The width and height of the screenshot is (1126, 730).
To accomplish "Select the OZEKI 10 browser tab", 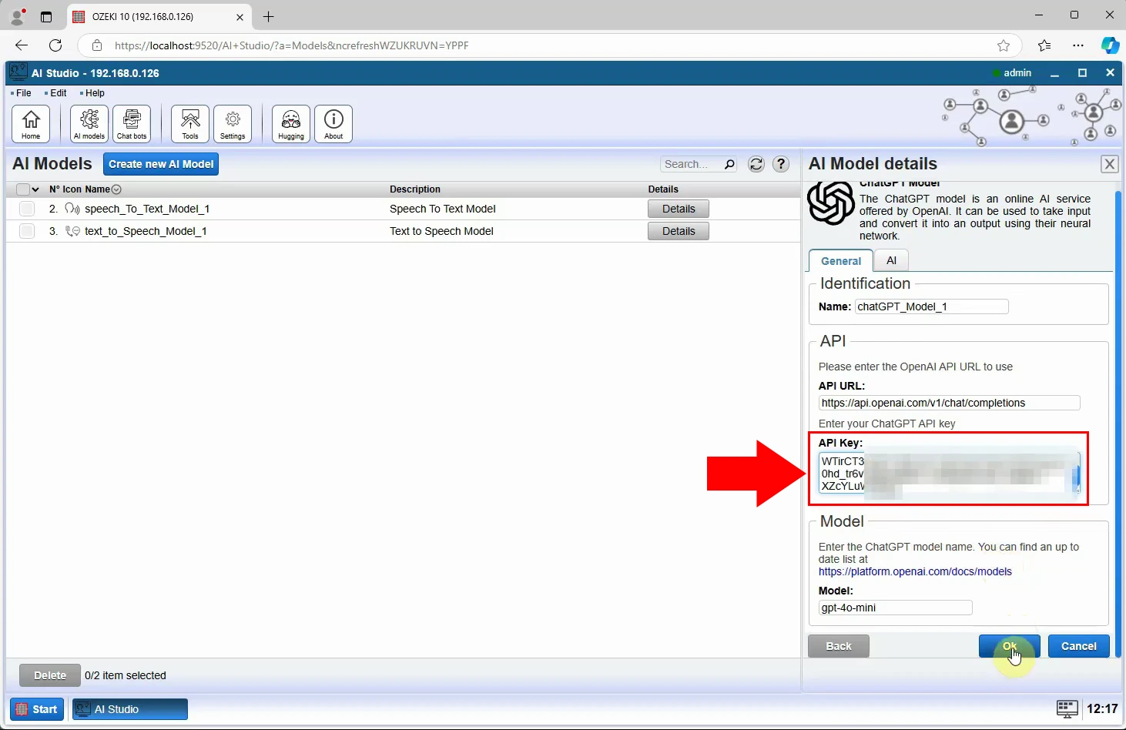I will (x=158, y=16).
